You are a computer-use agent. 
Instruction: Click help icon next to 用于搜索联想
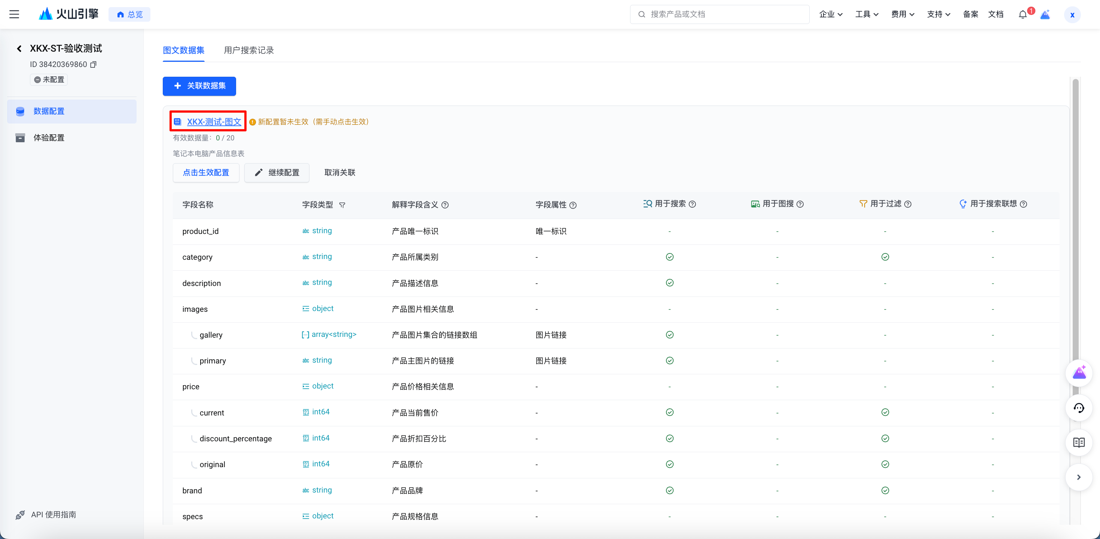tap(1023, 204)
